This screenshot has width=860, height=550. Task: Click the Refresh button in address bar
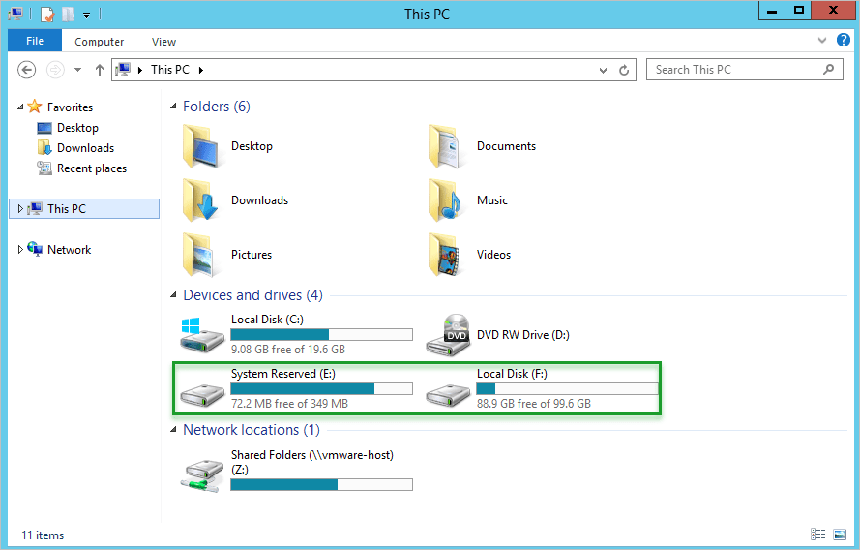[625, 70]
